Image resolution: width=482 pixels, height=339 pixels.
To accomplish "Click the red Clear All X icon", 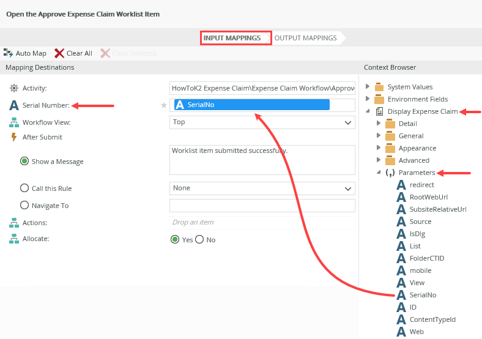I will [x=59, y=53].
